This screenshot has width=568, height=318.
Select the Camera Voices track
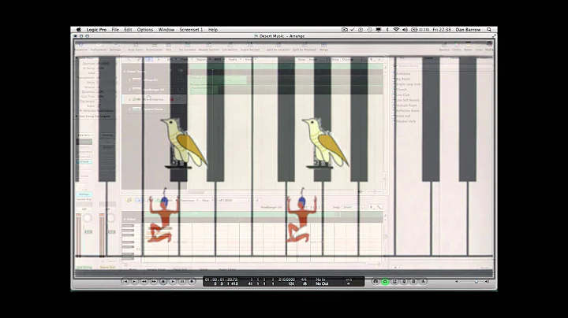[154, 109]
